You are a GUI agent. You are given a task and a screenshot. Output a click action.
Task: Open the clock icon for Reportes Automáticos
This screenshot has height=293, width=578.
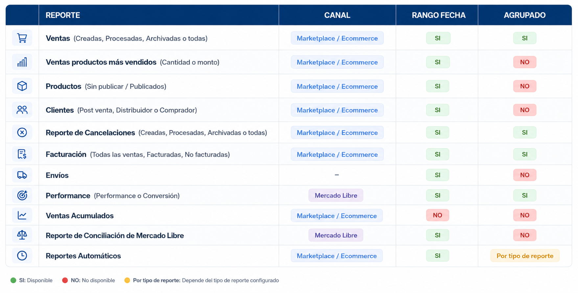pyautogui.click(x=22, y=256)
